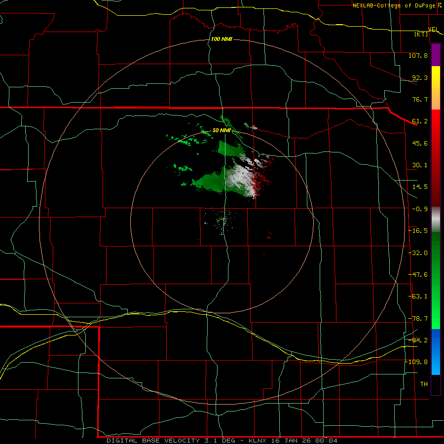Click the -94.2 velocity scale value

418,340
